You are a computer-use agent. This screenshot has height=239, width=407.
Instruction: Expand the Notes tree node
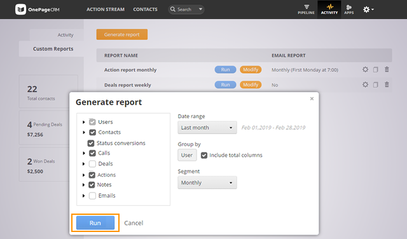(83, 185)
